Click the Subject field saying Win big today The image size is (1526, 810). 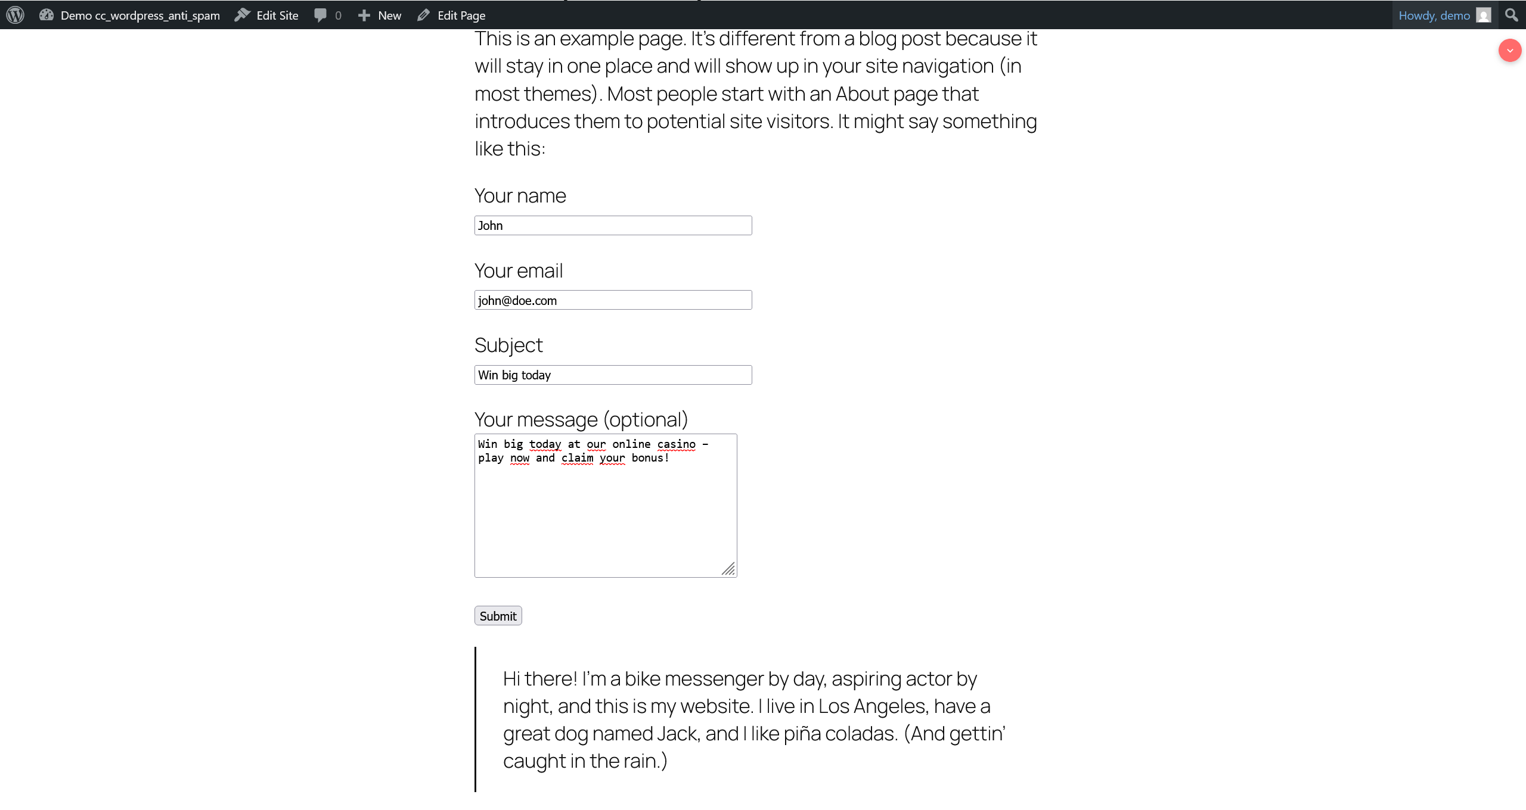tap(612, 374)
